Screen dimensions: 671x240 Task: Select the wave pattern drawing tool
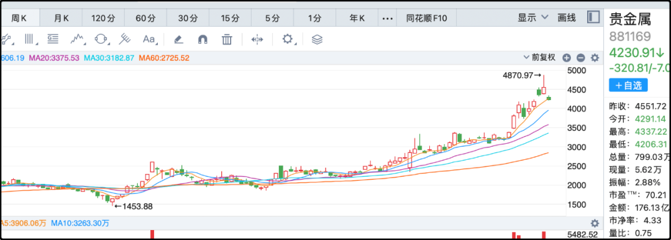(77, 39)
